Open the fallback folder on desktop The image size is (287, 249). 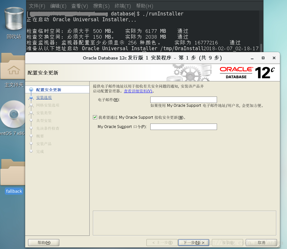tap(13, 172)
